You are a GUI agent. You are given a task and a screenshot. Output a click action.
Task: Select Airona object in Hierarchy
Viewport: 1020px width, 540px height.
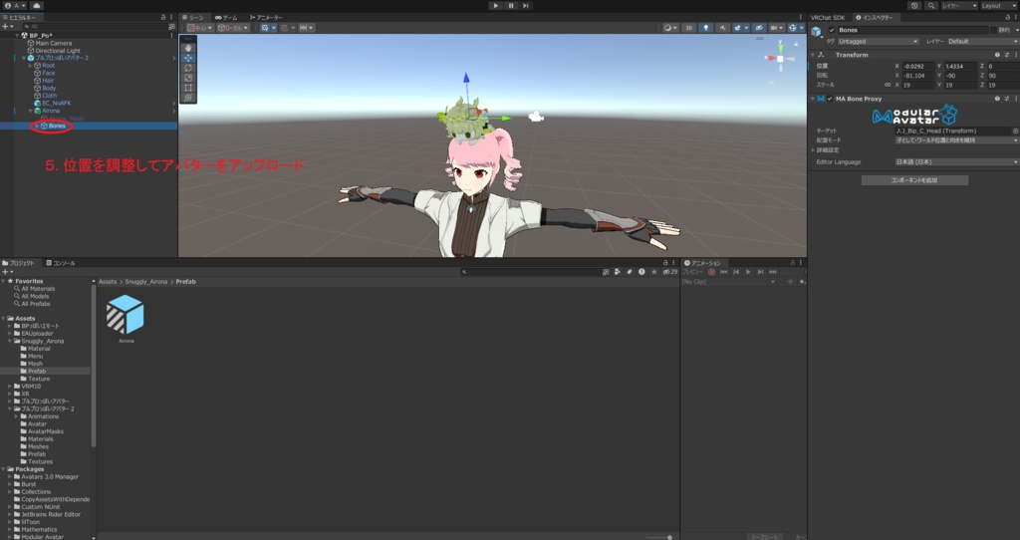coord(51,111)
